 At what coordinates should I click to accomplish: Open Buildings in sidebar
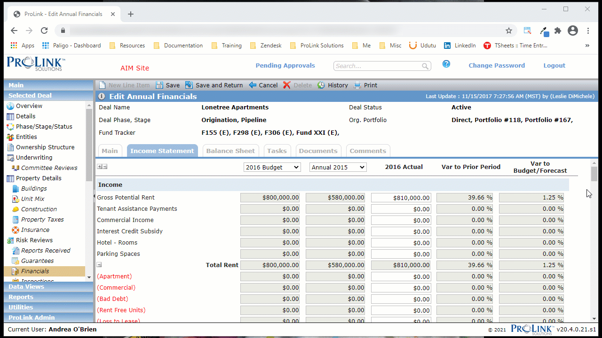[x=34, y=189]
